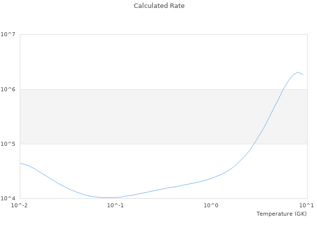Click the blue curve's rightmost end point

coord(303,75)
